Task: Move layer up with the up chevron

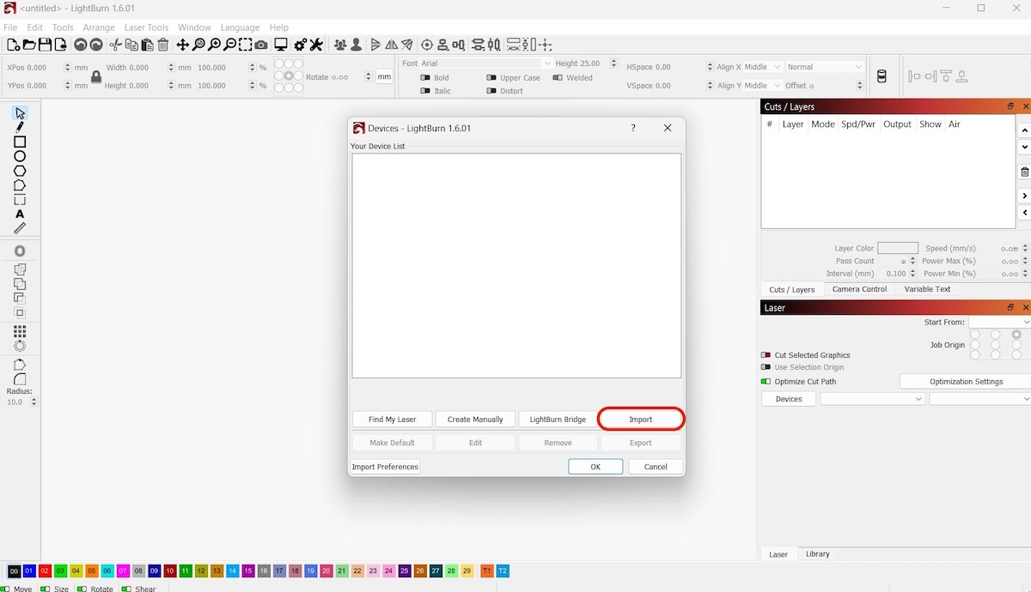Action: 1024,130
